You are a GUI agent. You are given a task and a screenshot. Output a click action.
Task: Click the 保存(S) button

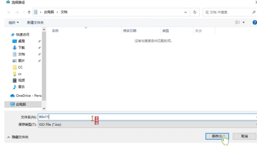click(217, 136)
